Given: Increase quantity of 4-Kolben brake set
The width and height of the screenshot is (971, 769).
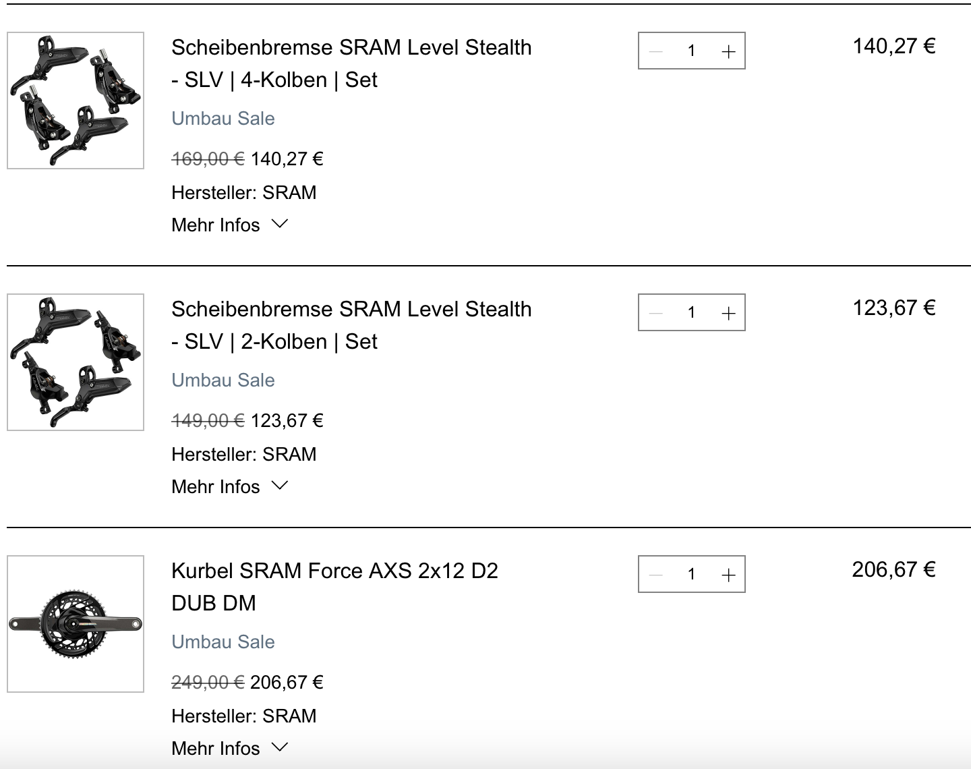Looking at the screenshot, I should tap(728, 51).
